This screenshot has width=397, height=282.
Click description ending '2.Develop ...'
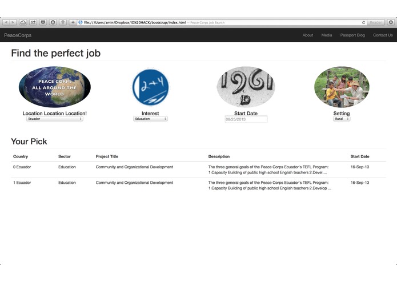point(270,186)
